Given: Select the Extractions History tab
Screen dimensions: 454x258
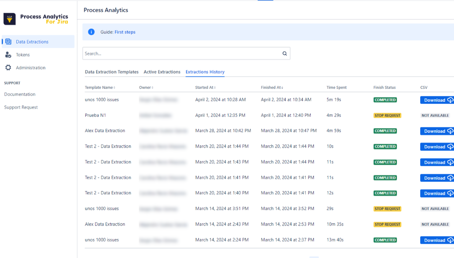Looking at the screenshot, I should click(205, 72).
